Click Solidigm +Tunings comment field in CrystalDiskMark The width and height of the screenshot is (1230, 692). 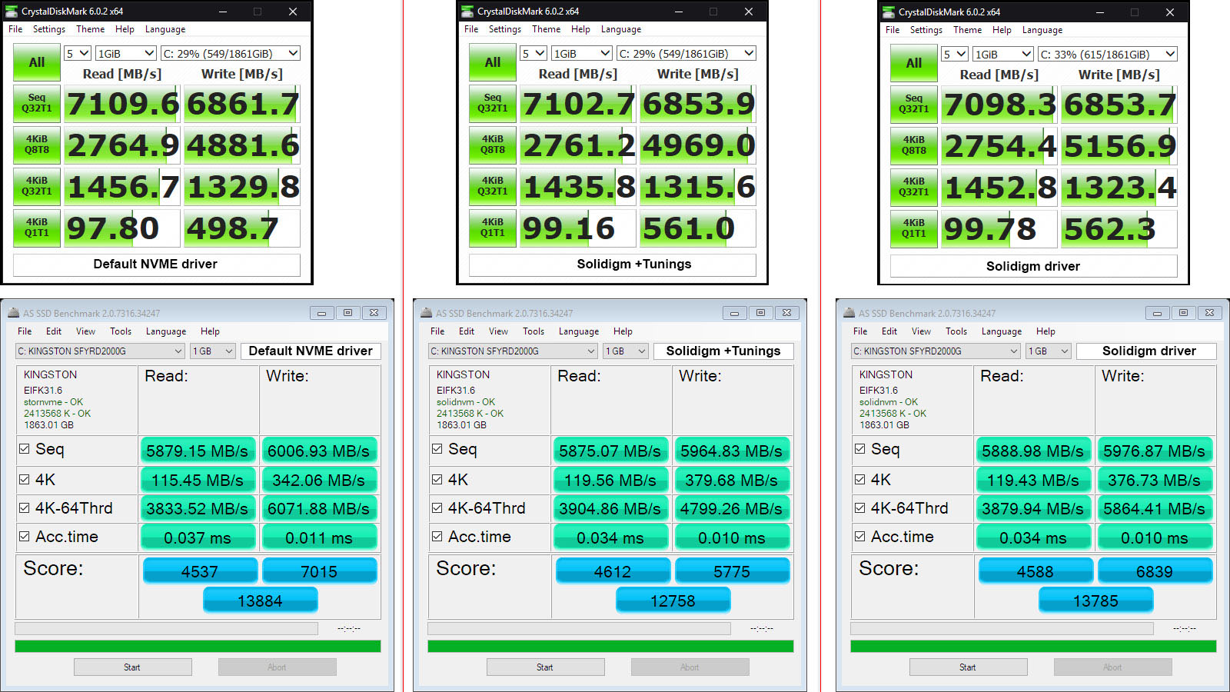click(x=613, y=264)
